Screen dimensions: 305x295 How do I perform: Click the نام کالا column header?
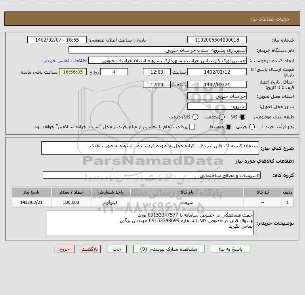click(187, 192)
